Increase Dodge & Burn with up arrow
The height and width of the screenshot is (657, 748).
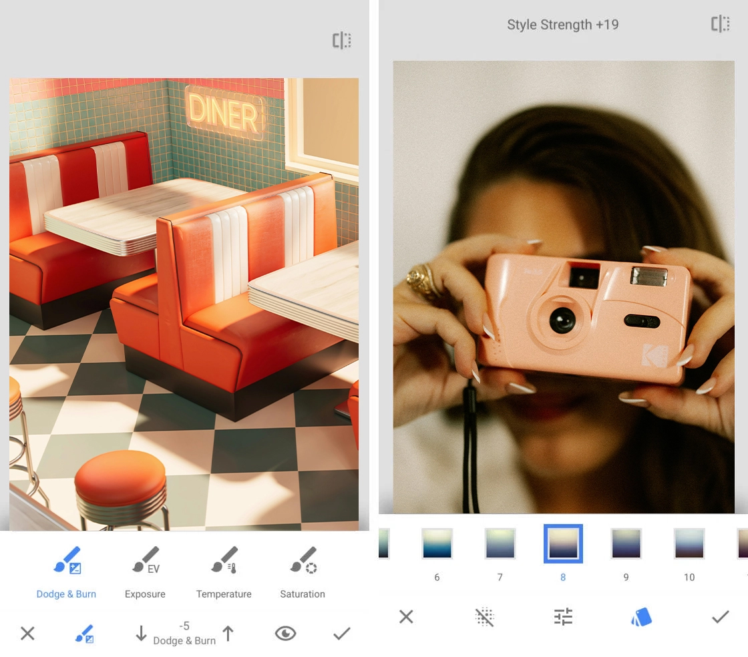[228, 634]
